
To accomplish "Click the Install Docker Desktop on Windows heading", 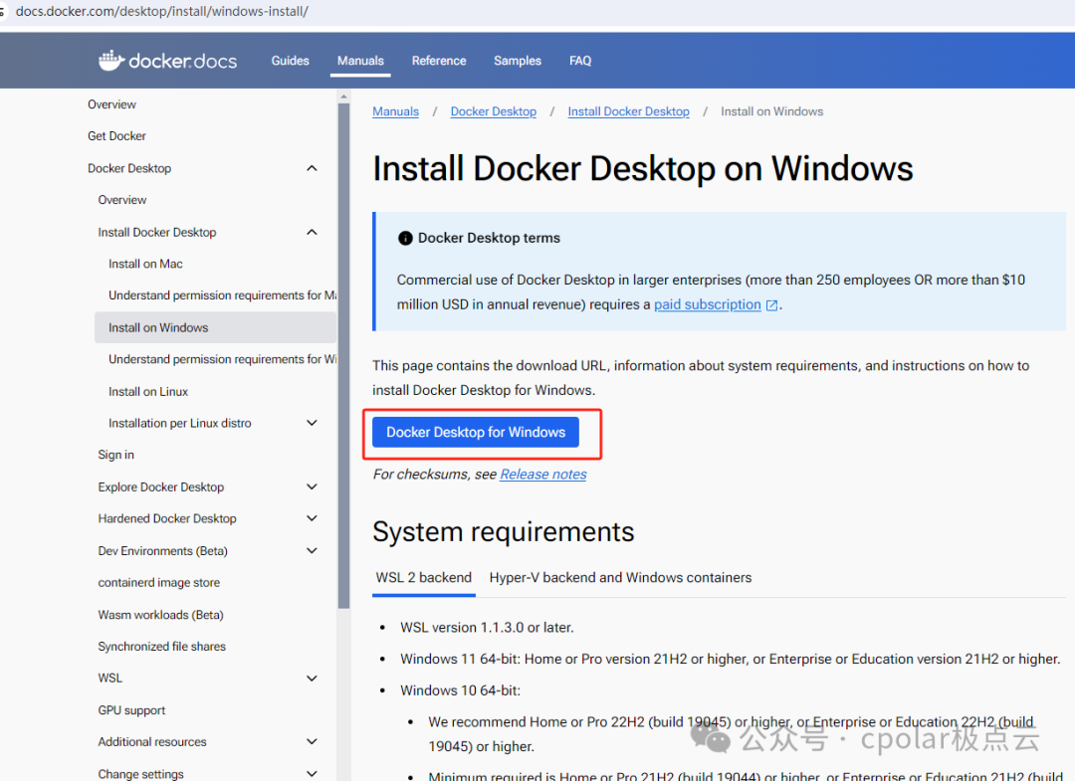I will (642, 168).
